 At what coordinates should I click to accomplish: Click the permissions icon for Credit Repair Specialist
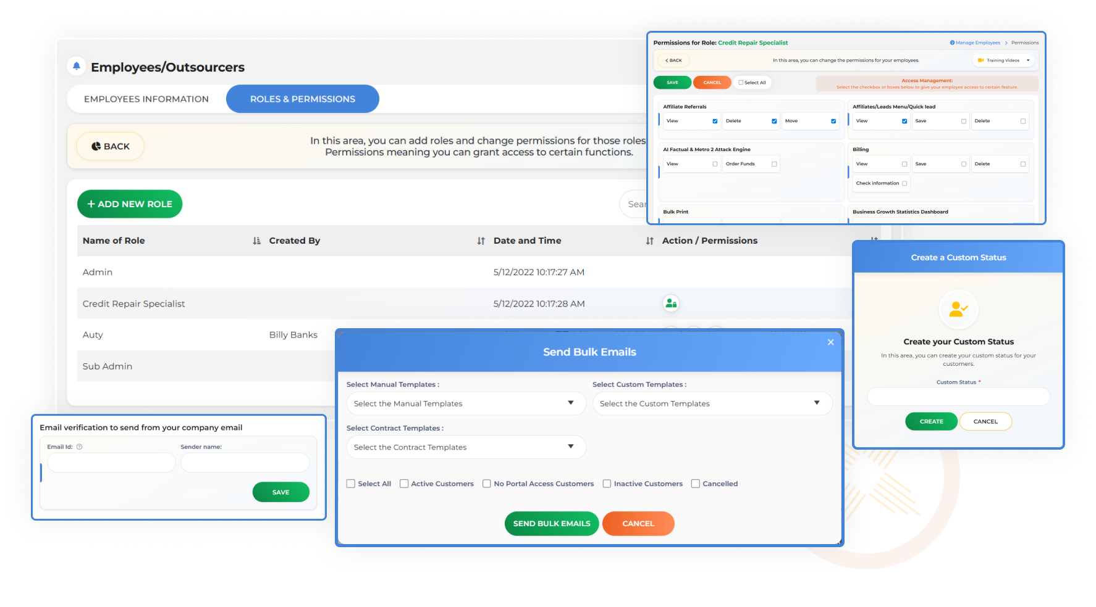pos(670,303)
